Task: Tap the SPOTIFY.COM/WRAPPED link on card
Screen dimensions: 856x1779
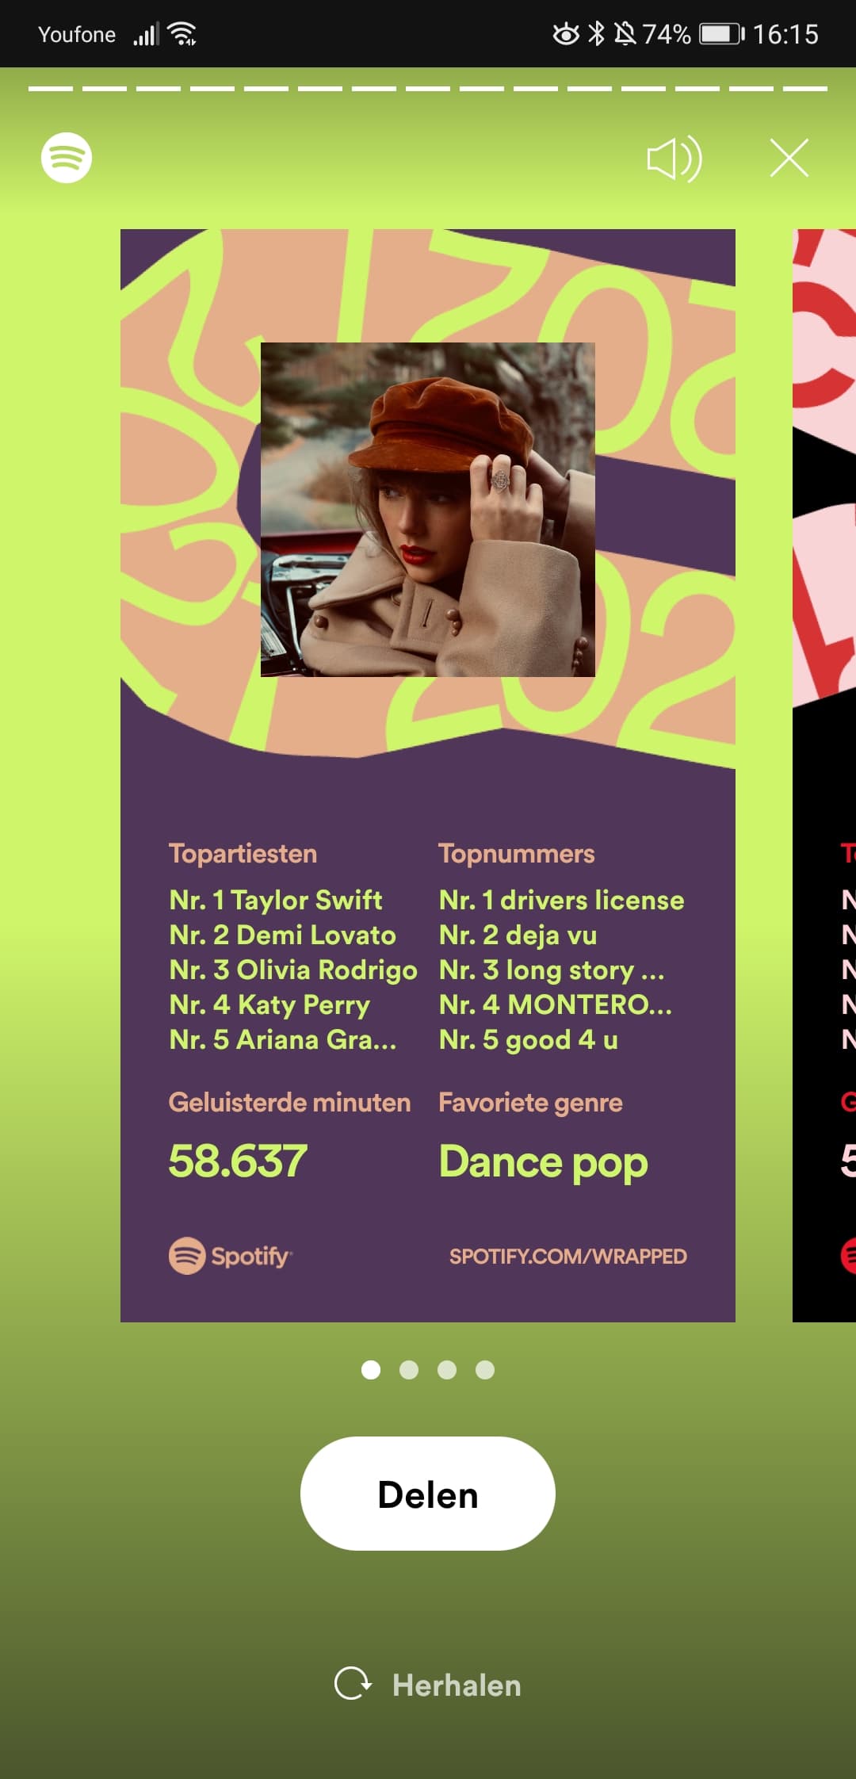Action: click(x=568, y=1257)
